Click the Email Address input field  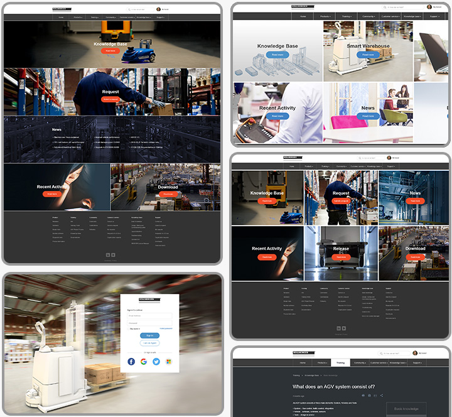[x=149, y=316]
